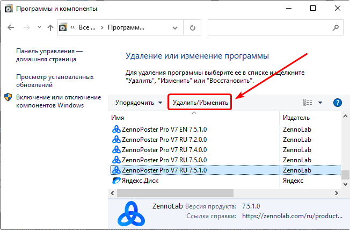The image size is (350, 230).
Task: Click the view mode icon in toolbar
Action: tap(308, 103)
